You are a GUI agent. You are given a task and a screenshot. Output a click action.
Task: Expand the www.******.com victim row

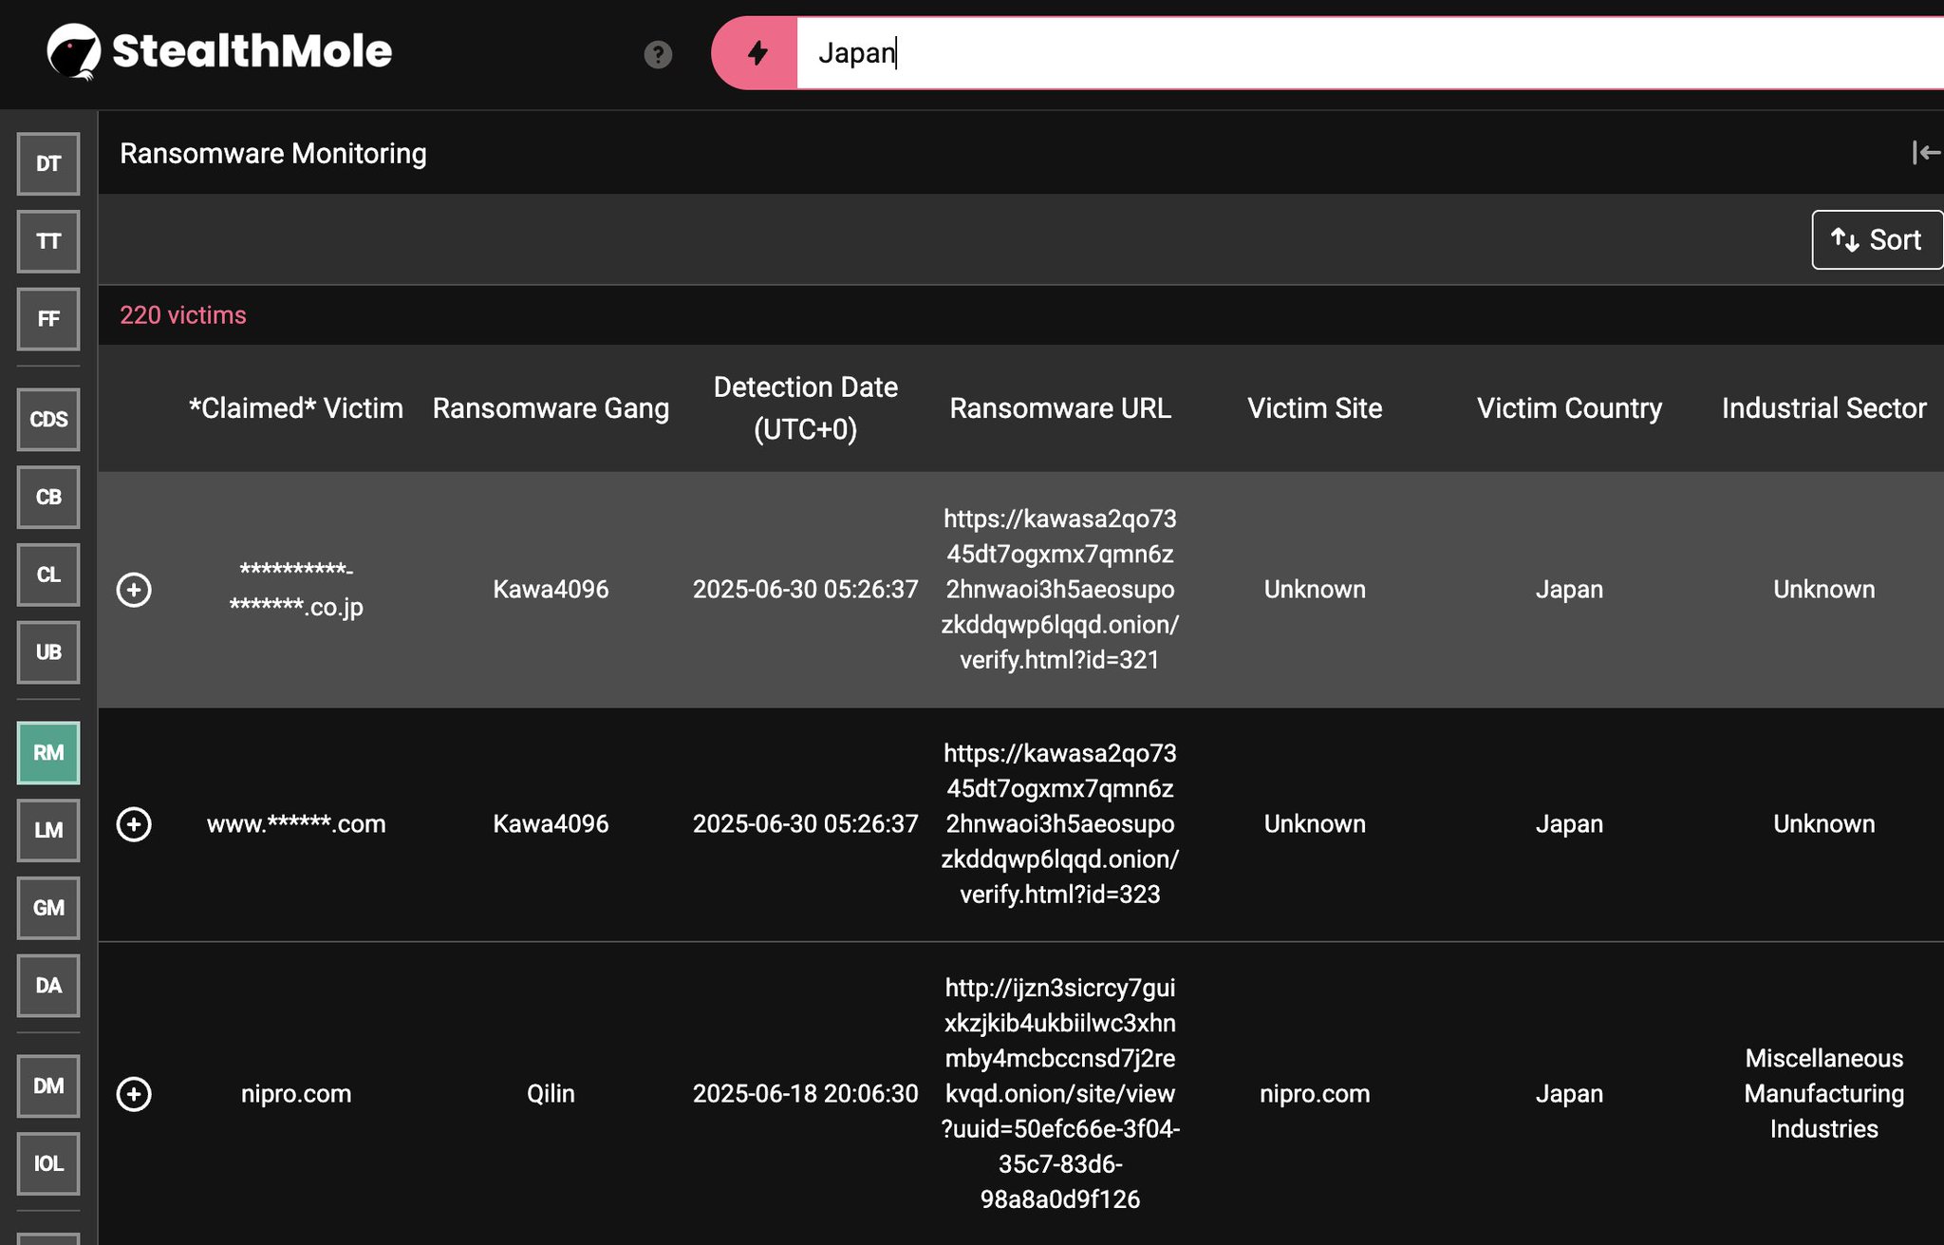coord(134,824)
